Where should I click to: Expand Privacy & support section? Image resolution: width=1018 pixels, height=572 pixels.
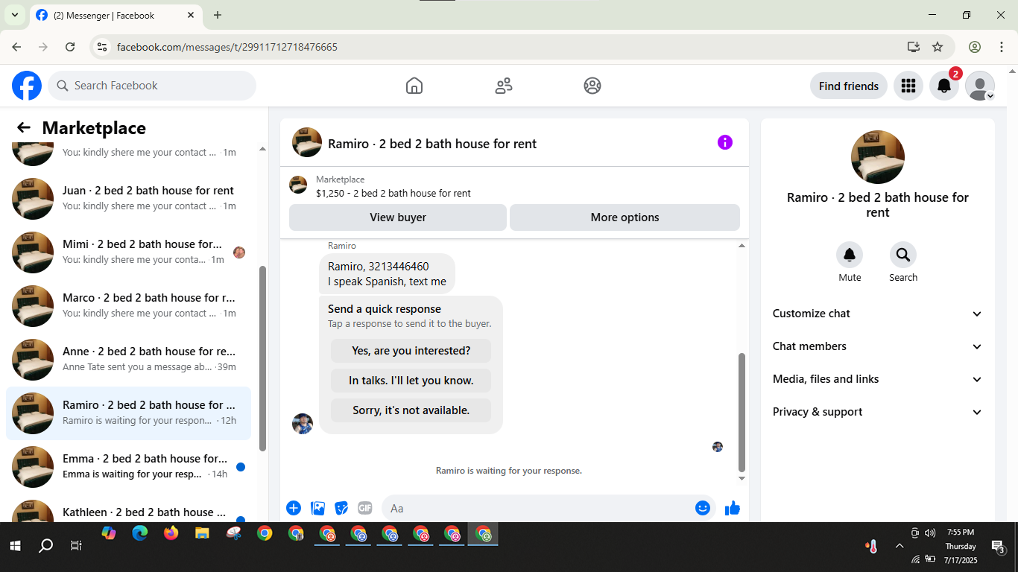tap(878, 412)
